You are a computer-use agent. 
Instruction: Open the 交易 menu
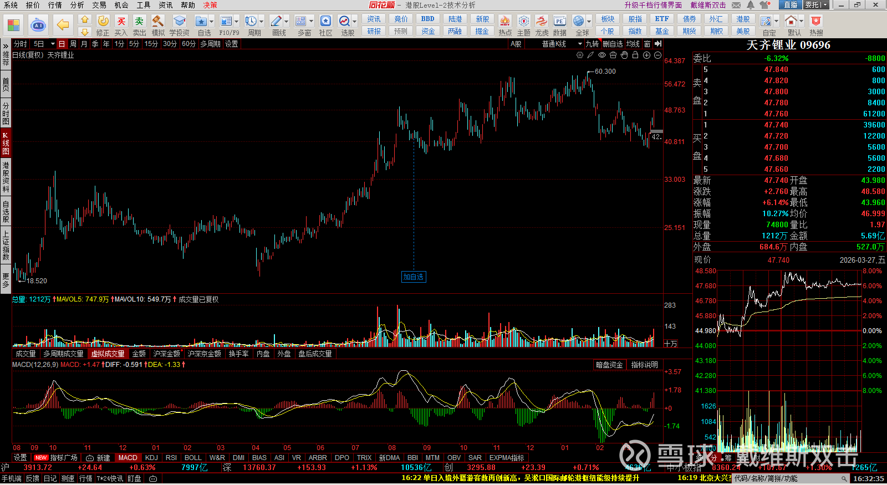[99, 5]
